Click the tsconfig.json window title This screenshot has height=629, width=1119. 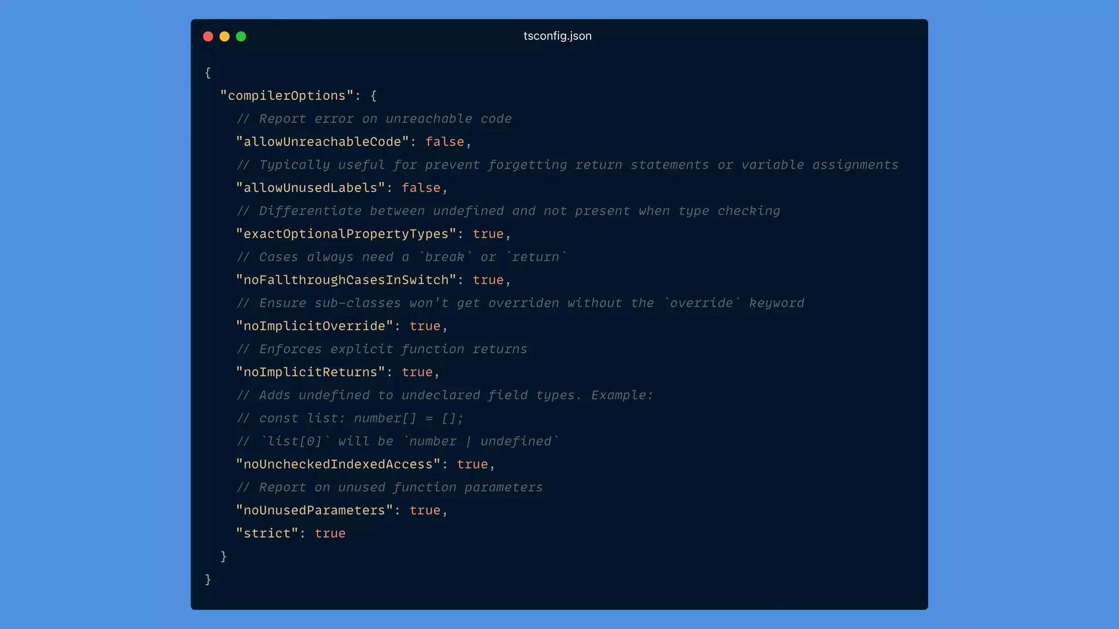pyautogui.click(x=557, y=36)
